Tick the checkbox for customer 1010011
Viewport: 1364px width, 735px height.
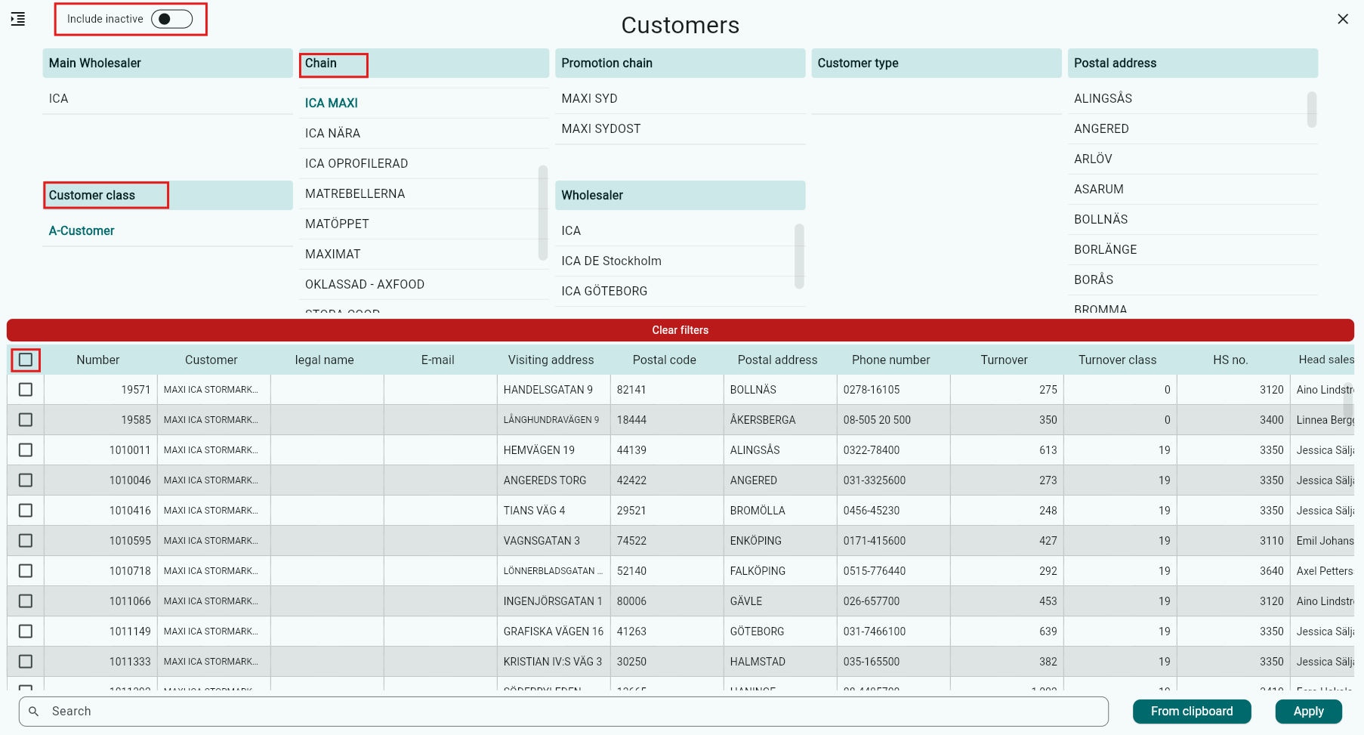click(26, 450)
